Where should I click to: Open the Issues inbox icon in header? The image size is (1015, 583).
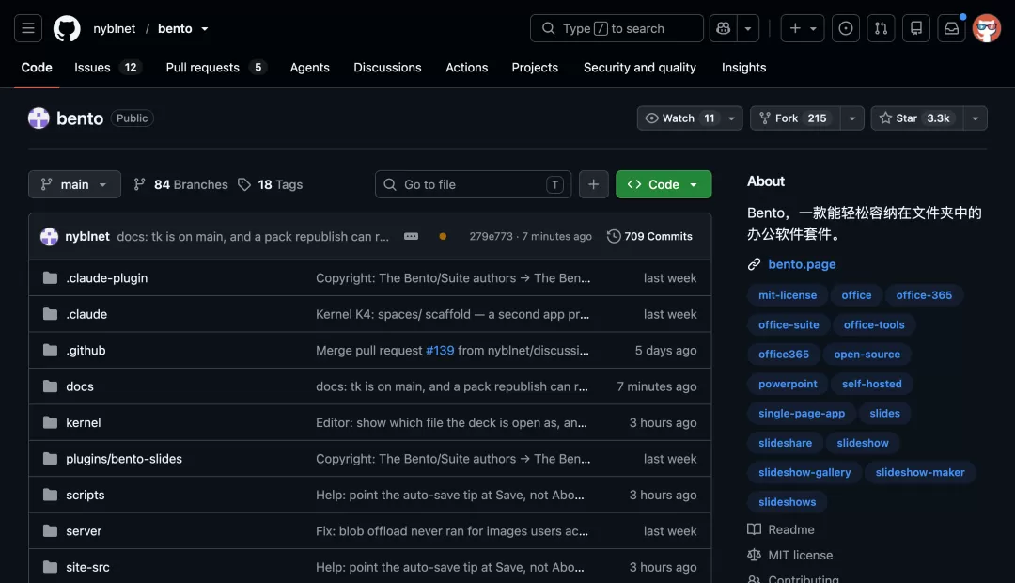pos(846,28)
